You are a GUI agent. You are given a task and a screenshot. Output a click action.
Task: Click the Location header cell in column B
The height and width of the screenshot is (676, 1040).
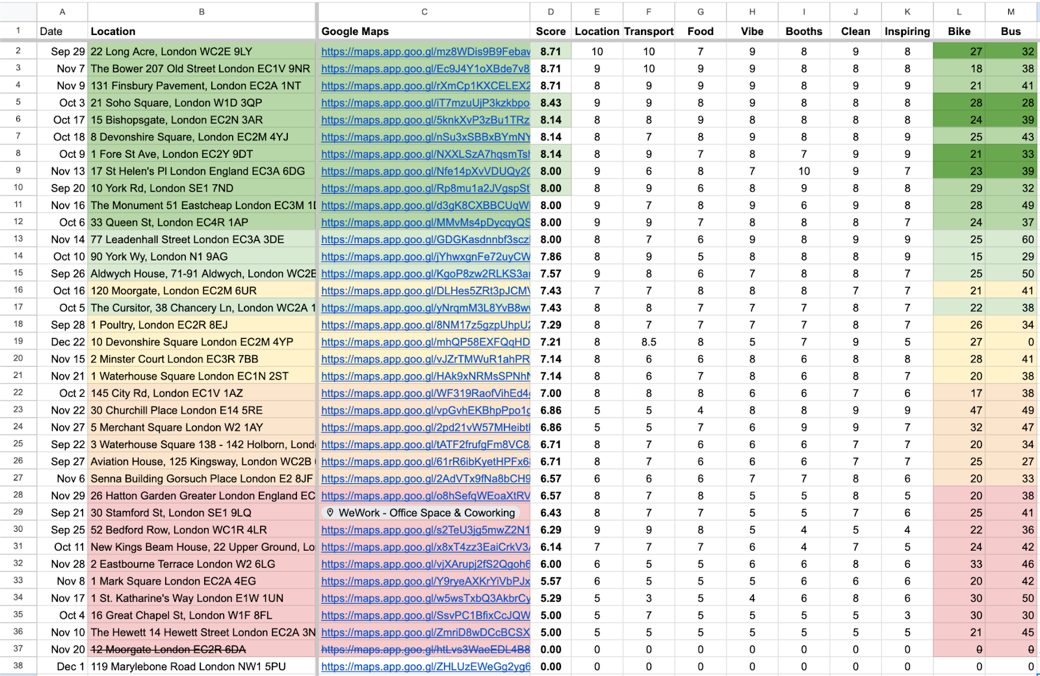tap(201, 31)
